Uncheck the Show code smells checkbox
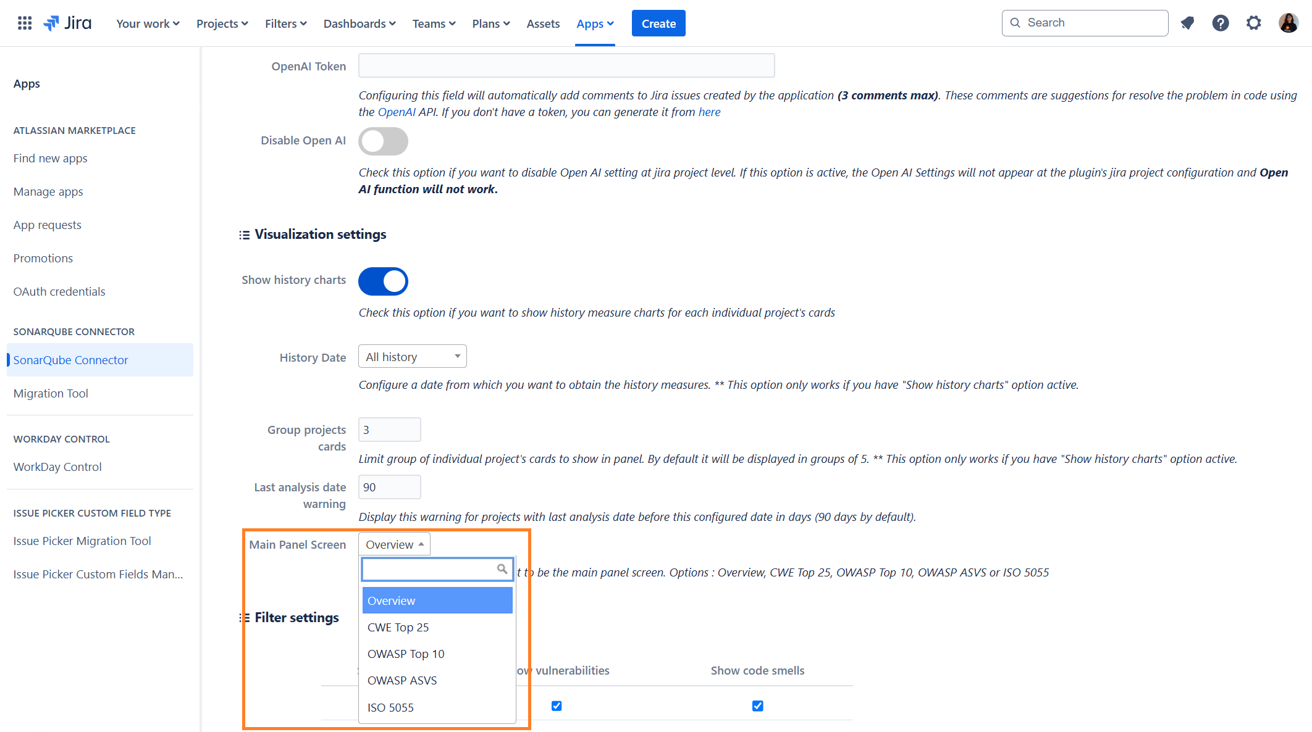Image resolution: width=1312 pixels, height=732 pixels. click(x=758, y=705)
